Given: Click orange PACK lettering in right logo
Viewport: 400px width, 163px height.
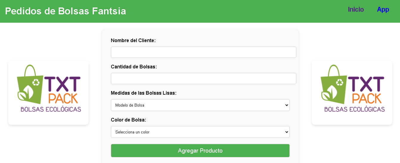Looking at the screenshot, I should click(x=366, y=98).
